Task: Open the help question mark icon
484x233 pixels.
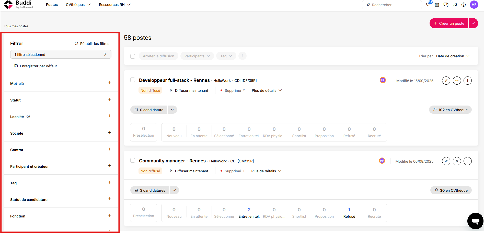Action: point(464,5)
